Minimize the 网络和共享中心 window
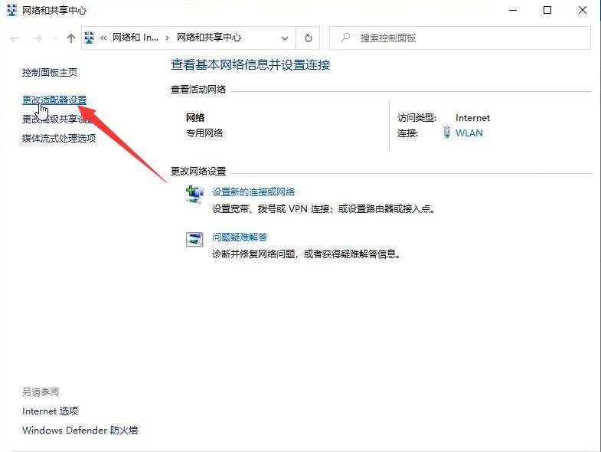Image resolution: width=601 pixels, height=452 pixels. click(x=513, y=11)
